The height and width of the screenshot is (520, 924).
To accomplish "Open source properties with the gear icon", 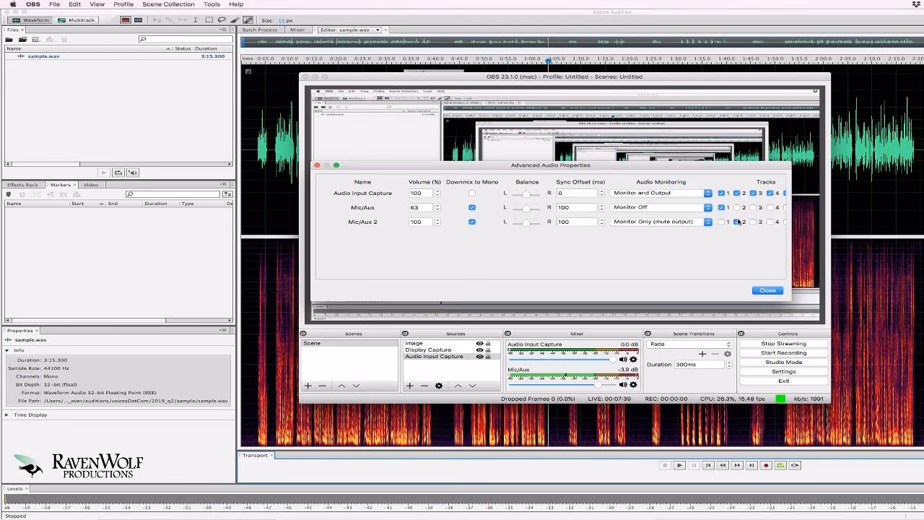I will click(x=439, y=386).
